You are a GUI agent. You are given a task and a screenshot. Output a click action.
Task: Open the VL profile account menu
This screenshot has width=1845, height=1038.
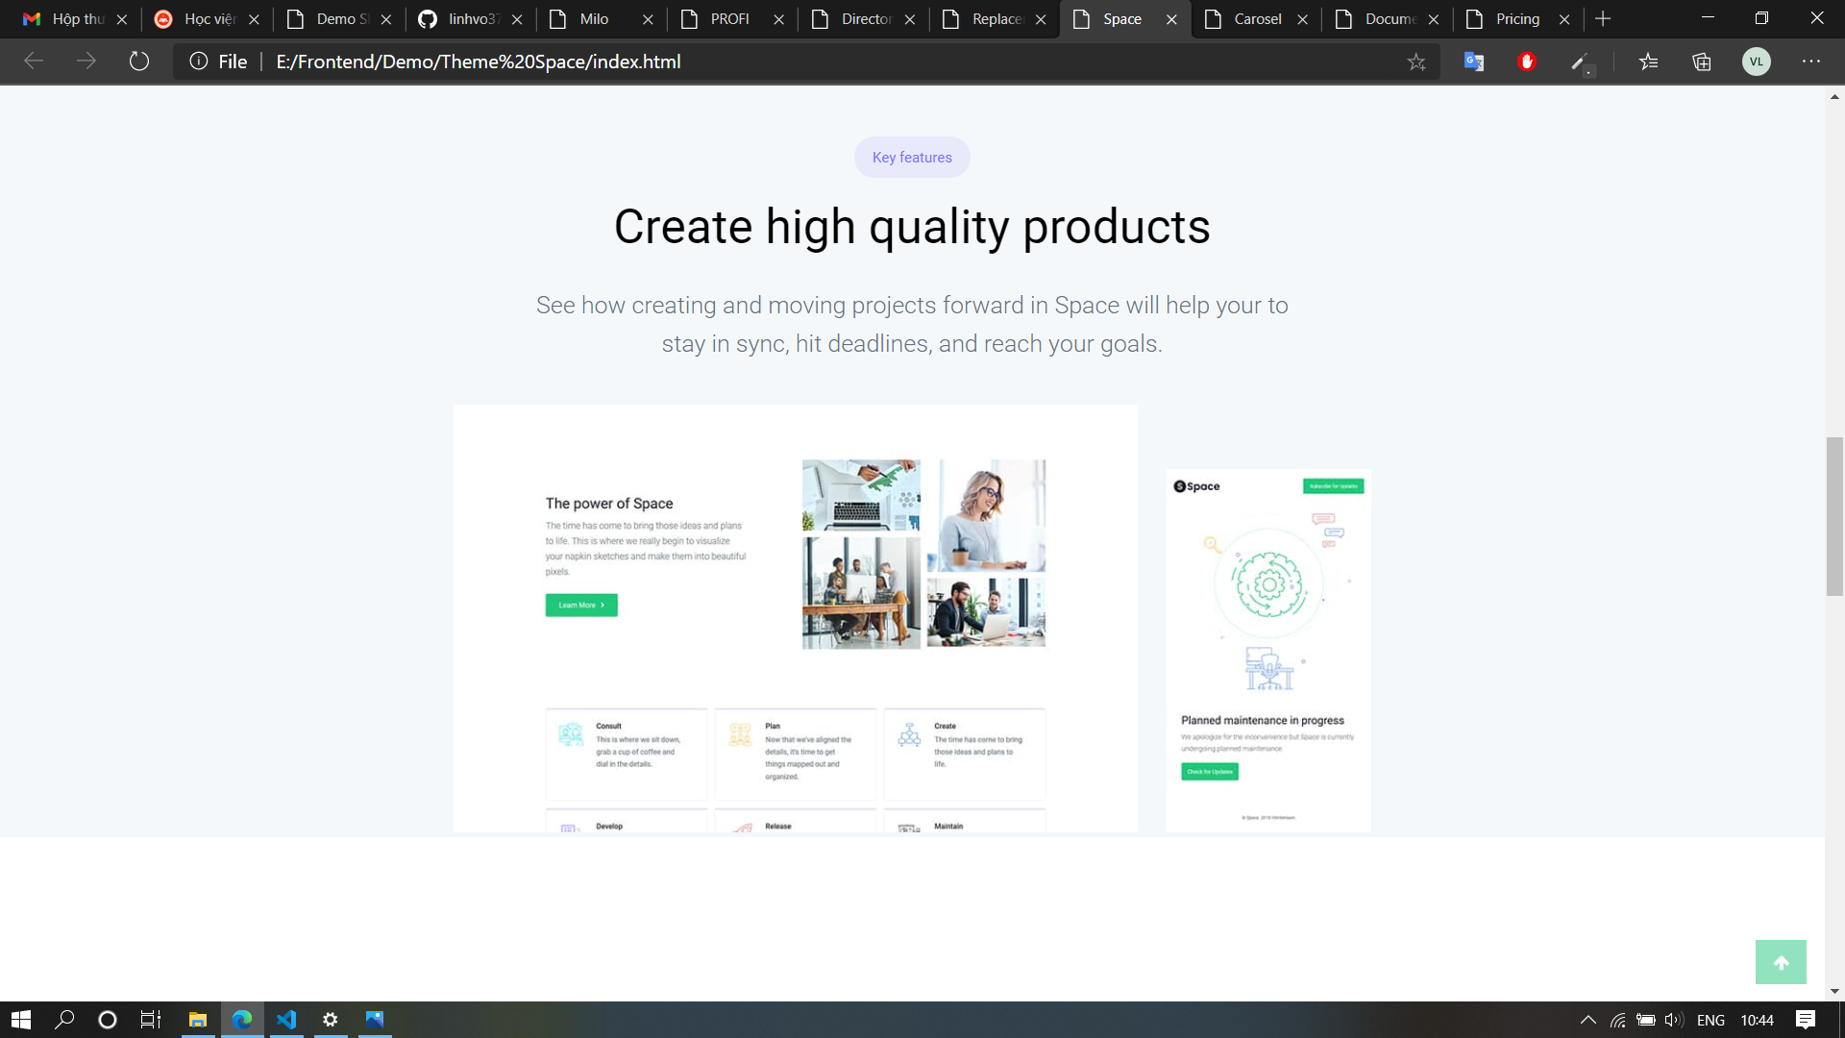tap(1757, 62)
